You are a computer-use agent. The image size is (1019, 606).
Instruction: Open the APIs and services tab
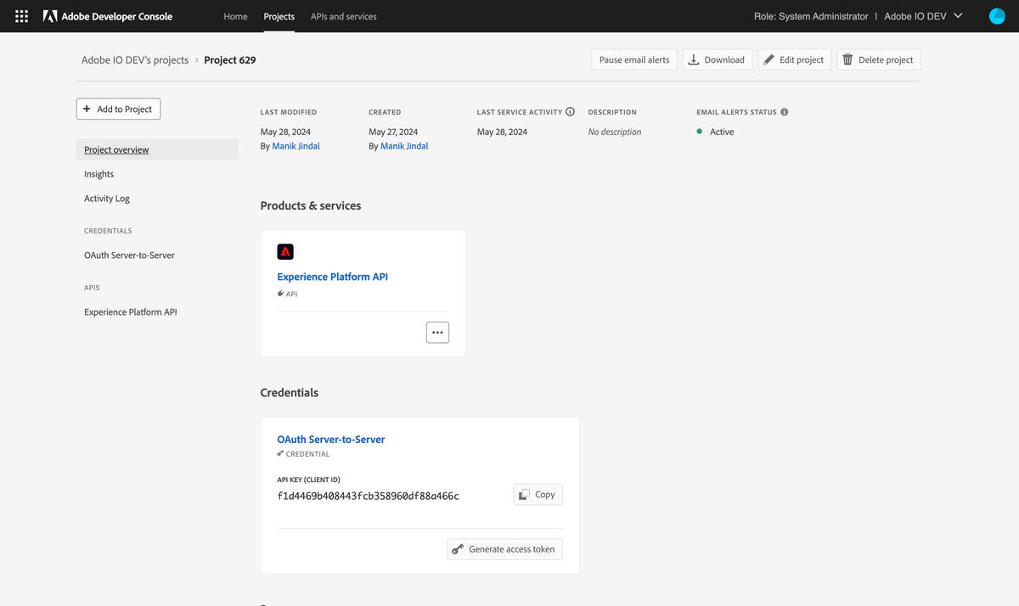343,16
